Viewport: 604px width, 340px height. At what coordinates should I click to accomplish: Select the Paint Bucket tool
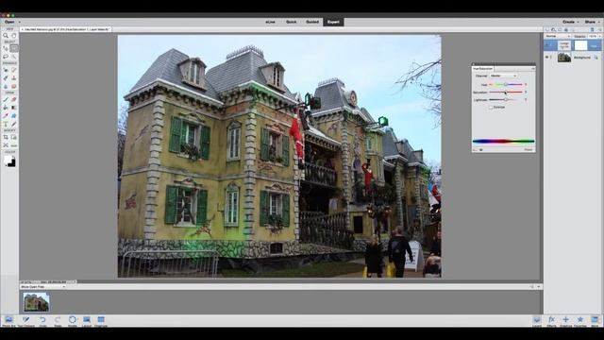tap(6, 108)
